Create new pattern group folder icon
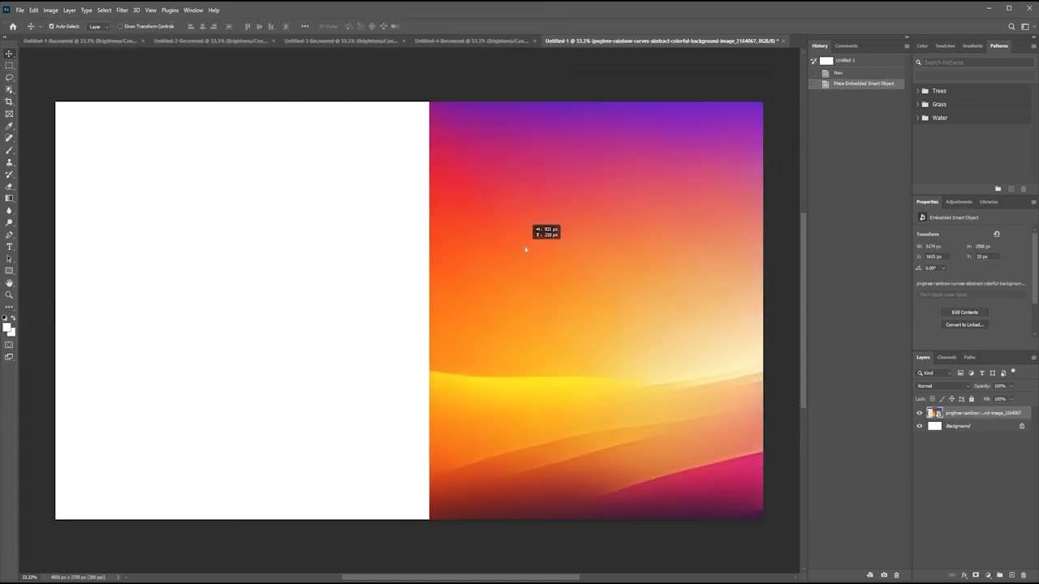Screen dimensions: 1039x584 click(x=998, y=189)
